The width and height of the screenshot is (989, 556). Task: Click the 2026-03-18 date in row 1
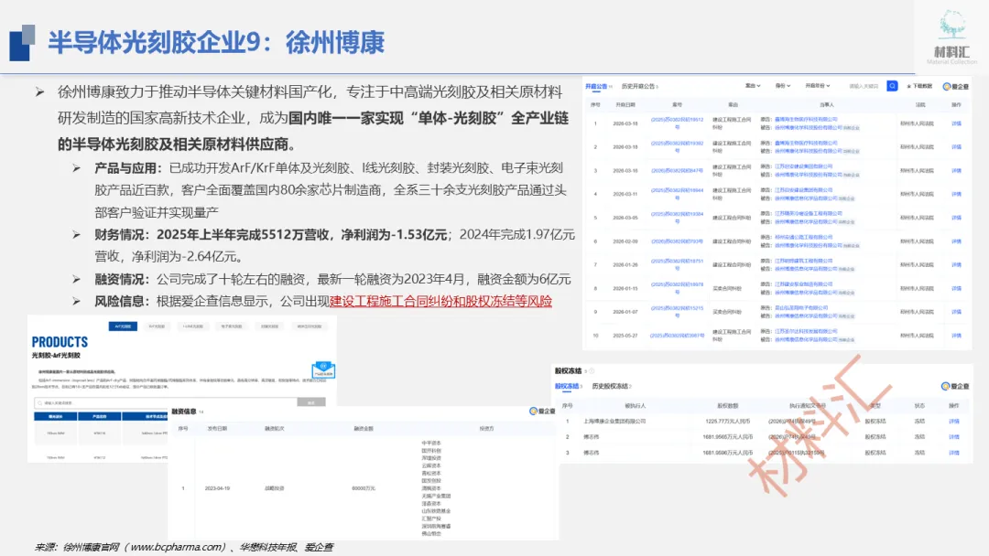click(x=625, y=123)
